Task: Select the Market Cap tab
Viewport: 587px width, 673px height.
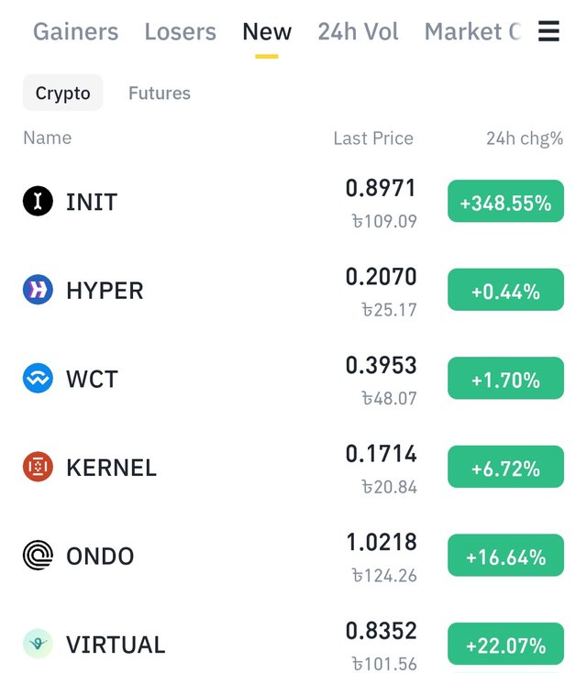Action: click(472, 32)
